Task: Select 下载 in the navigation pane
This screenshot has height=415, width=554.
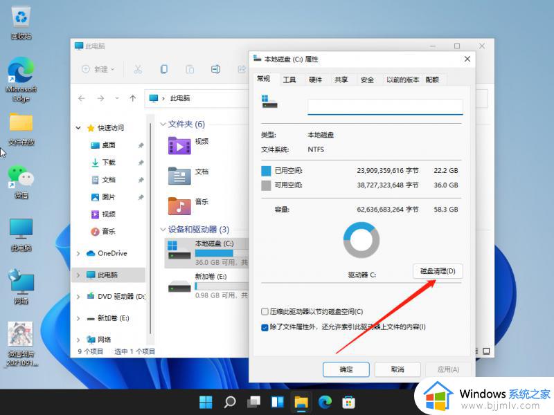Action: point(108,163)
